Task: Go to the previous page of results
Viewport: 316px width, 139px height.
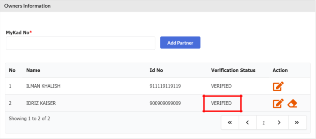Action: coord(247,123)
